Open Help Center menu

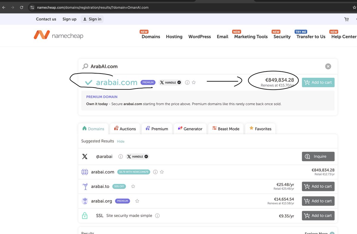click(x=344, y=37)
